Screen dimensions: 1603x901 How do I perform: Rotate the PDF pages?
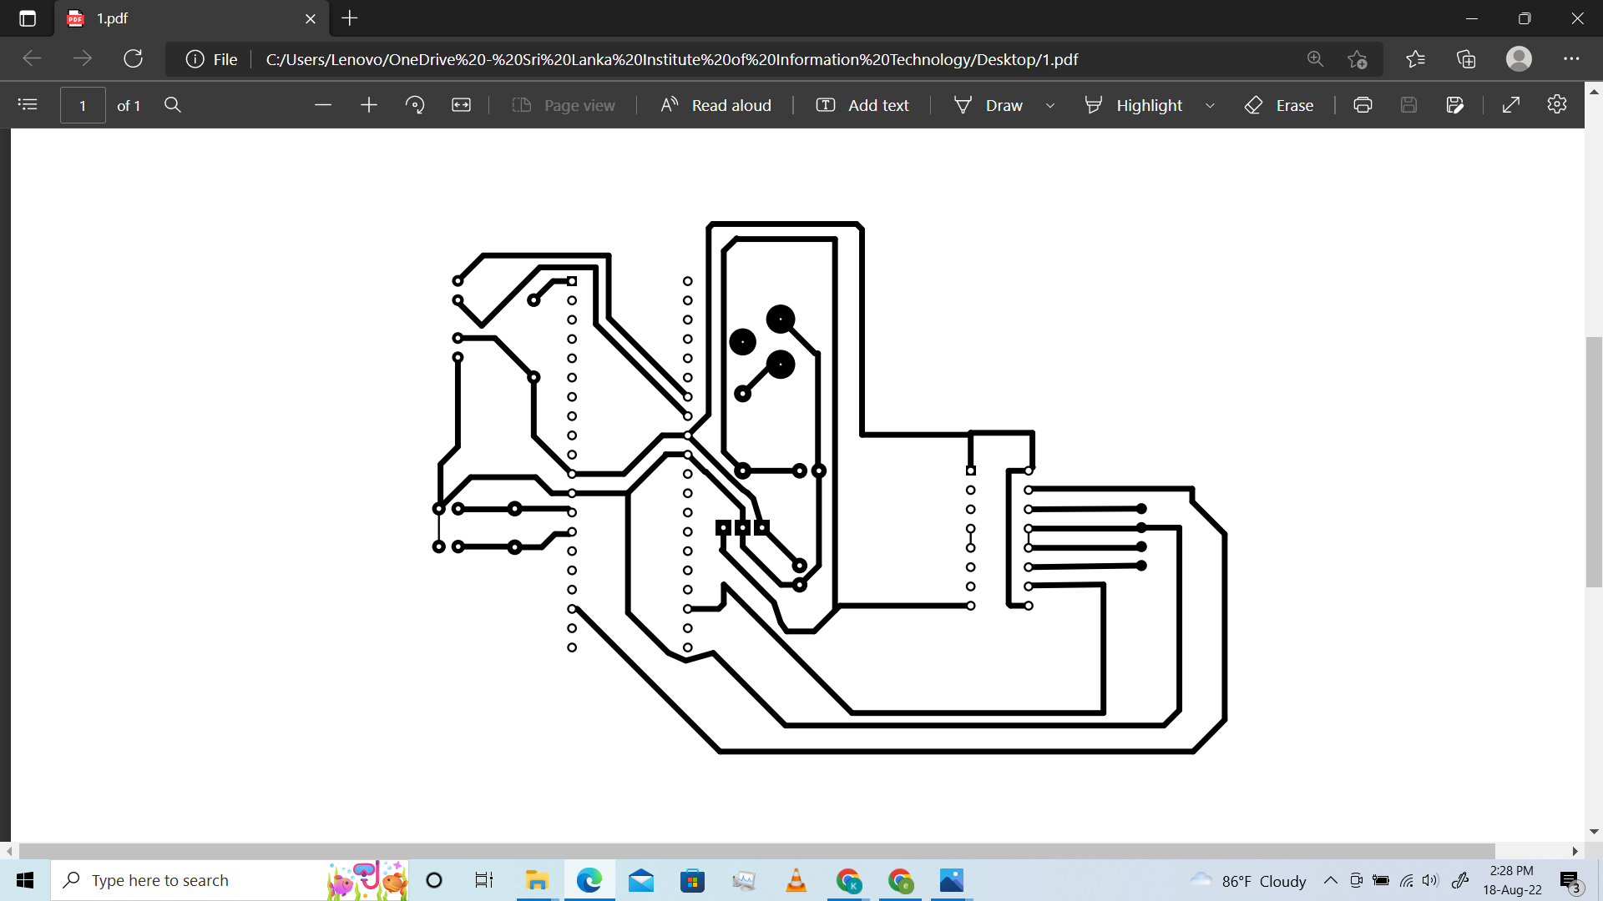click(x=415, y=104)
